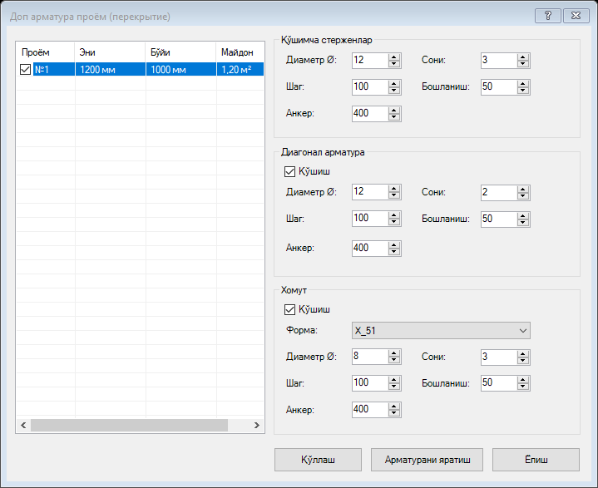This screenshot has width=598, height=488.
Task: Toggle Қўшиш checkbox under Хомут
Action: pos(289,309)
